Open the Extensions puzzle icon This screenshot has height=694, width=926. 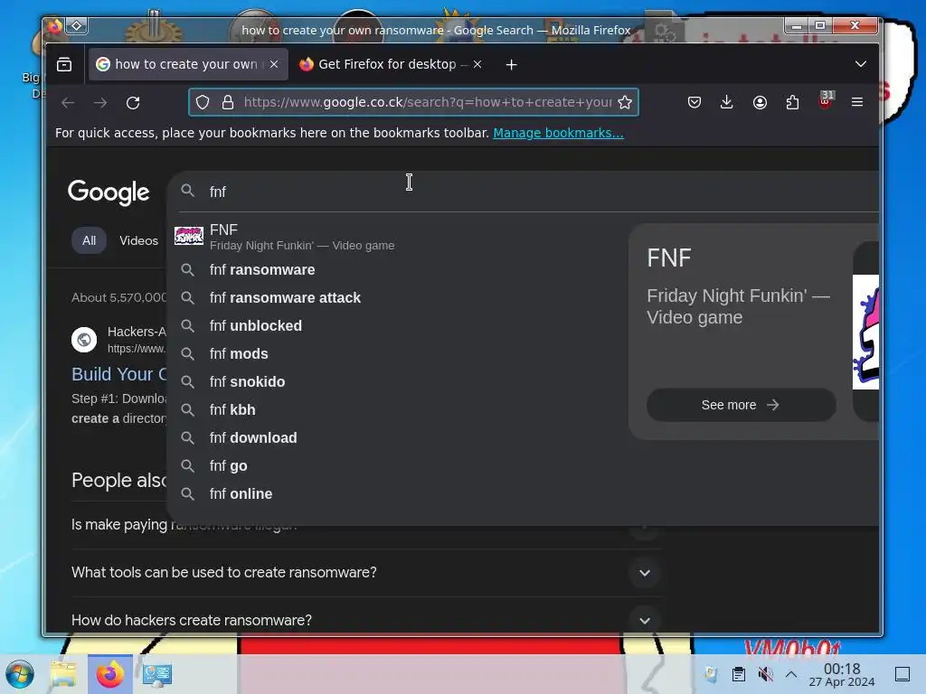[792, 103]
